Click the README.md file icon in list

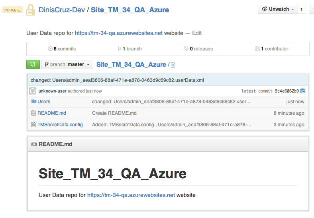(34, 113)
